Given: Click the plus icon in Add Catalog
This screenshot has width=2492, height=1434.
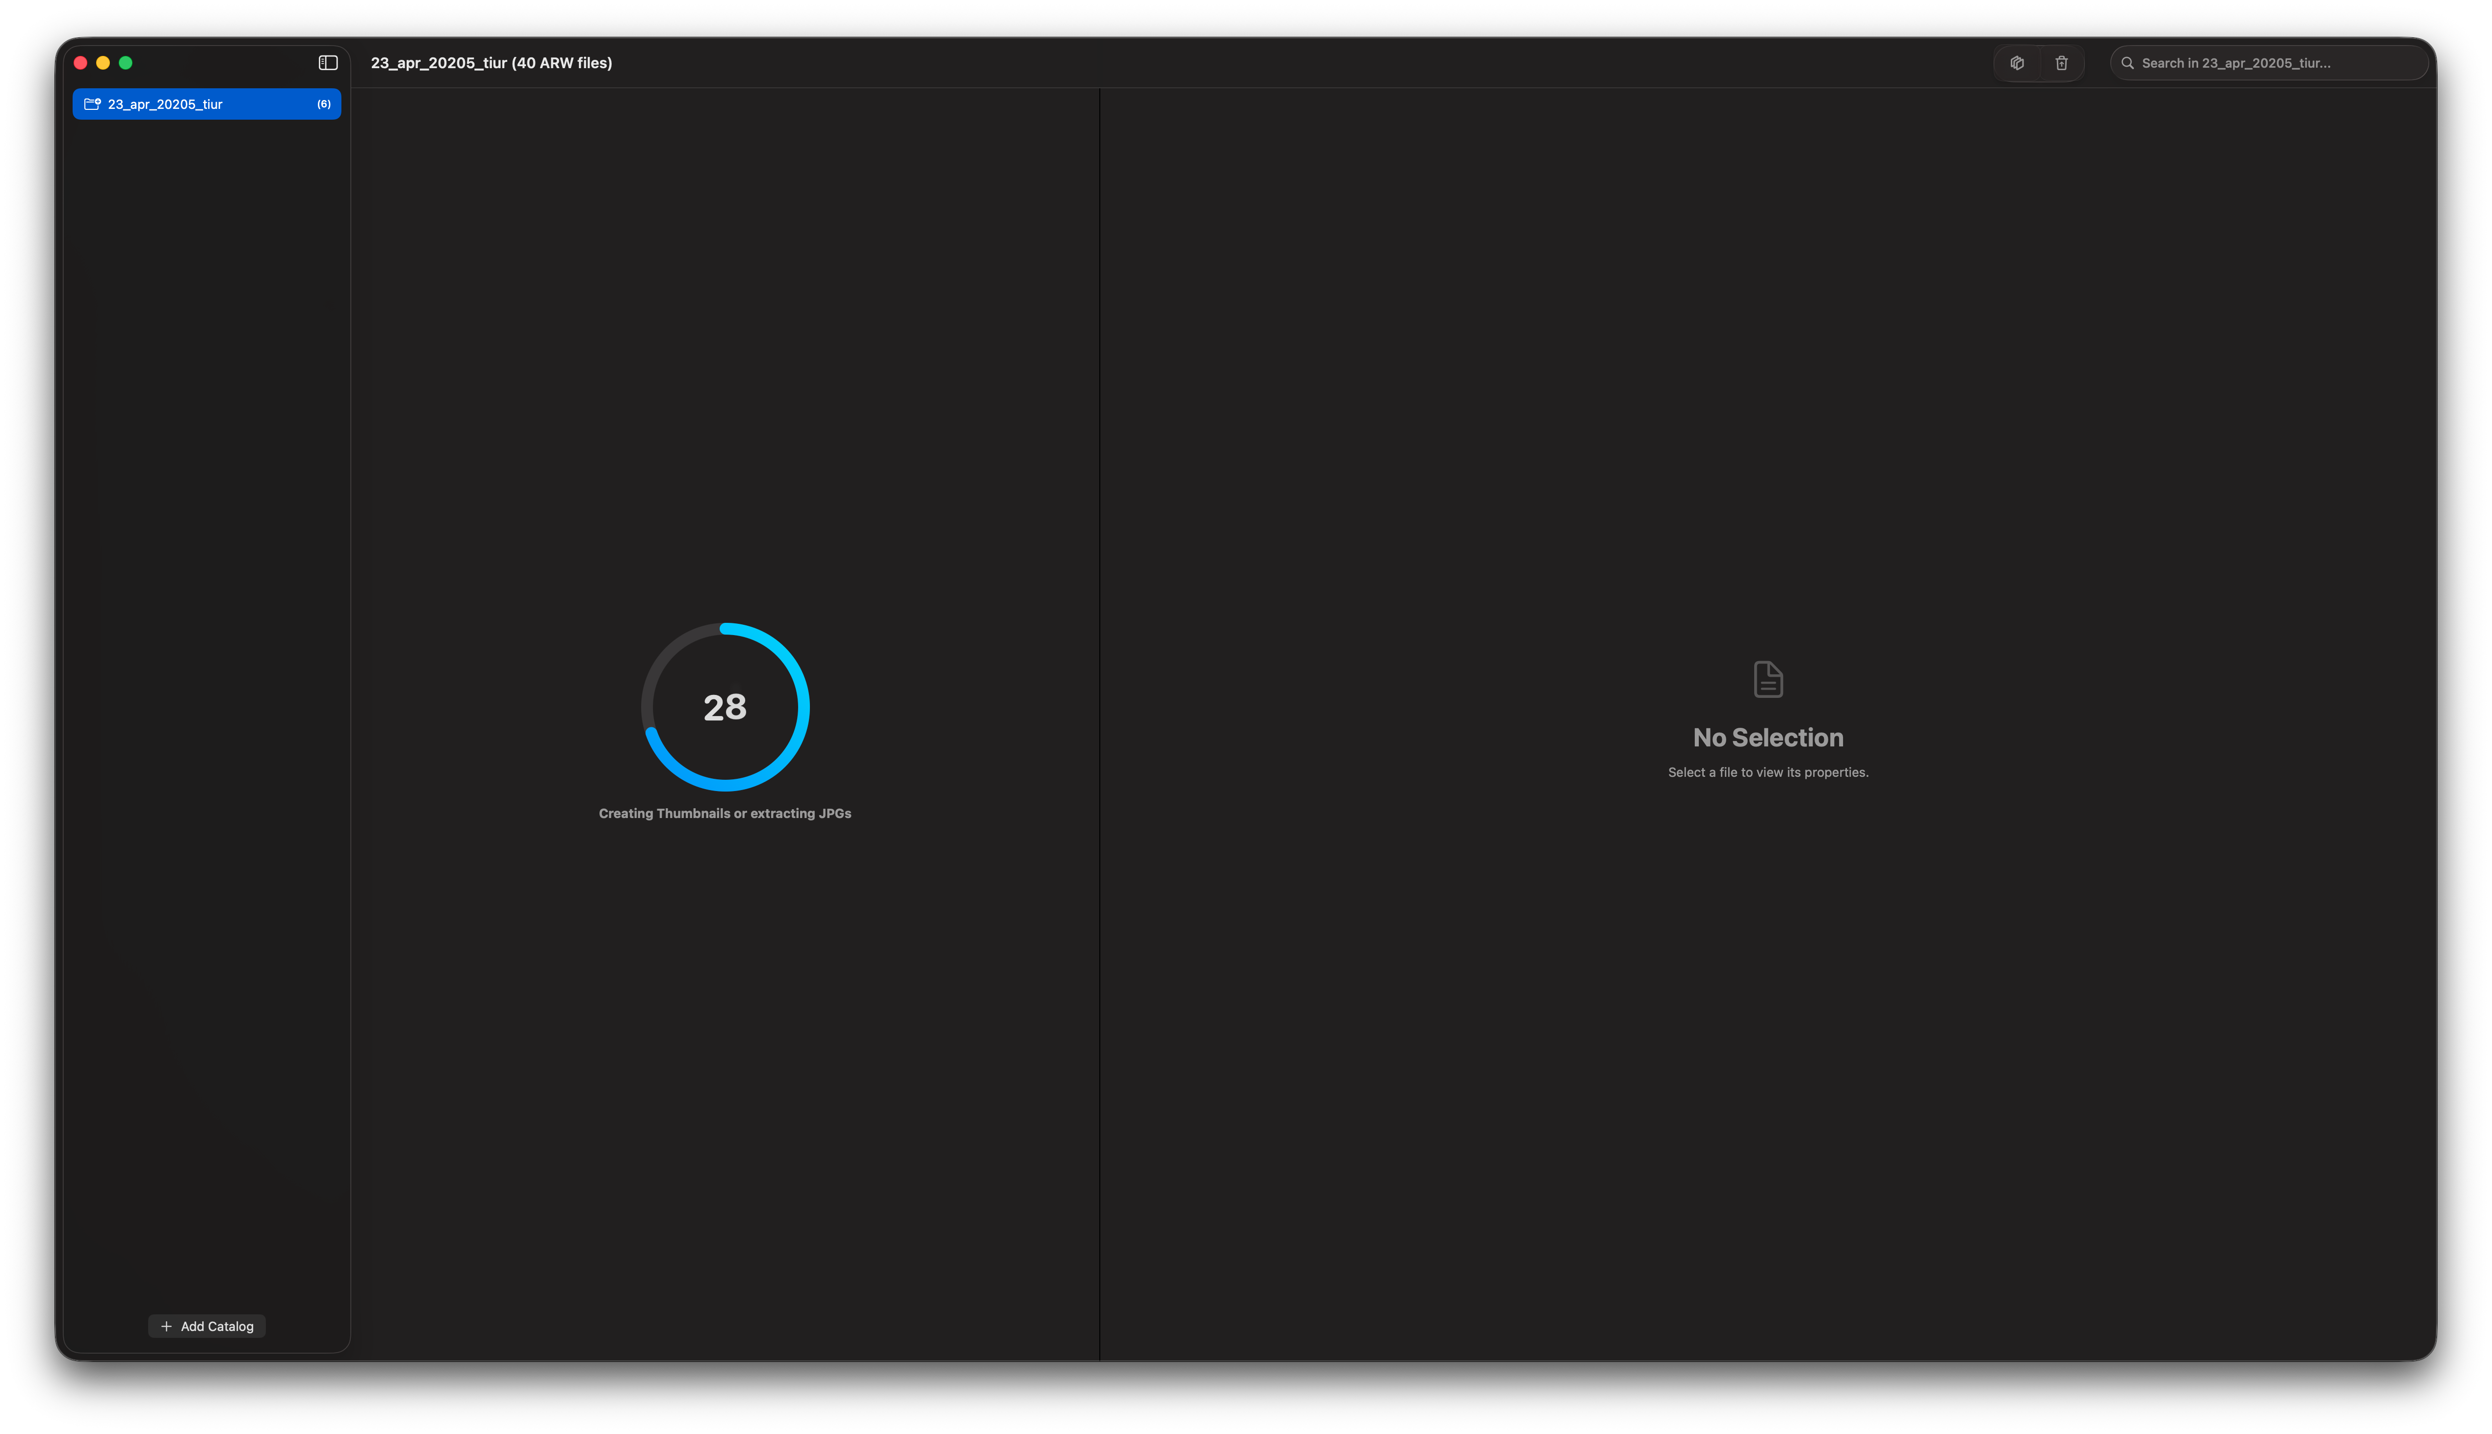Looking at the screenshot, I should (x=167, y=1326).
